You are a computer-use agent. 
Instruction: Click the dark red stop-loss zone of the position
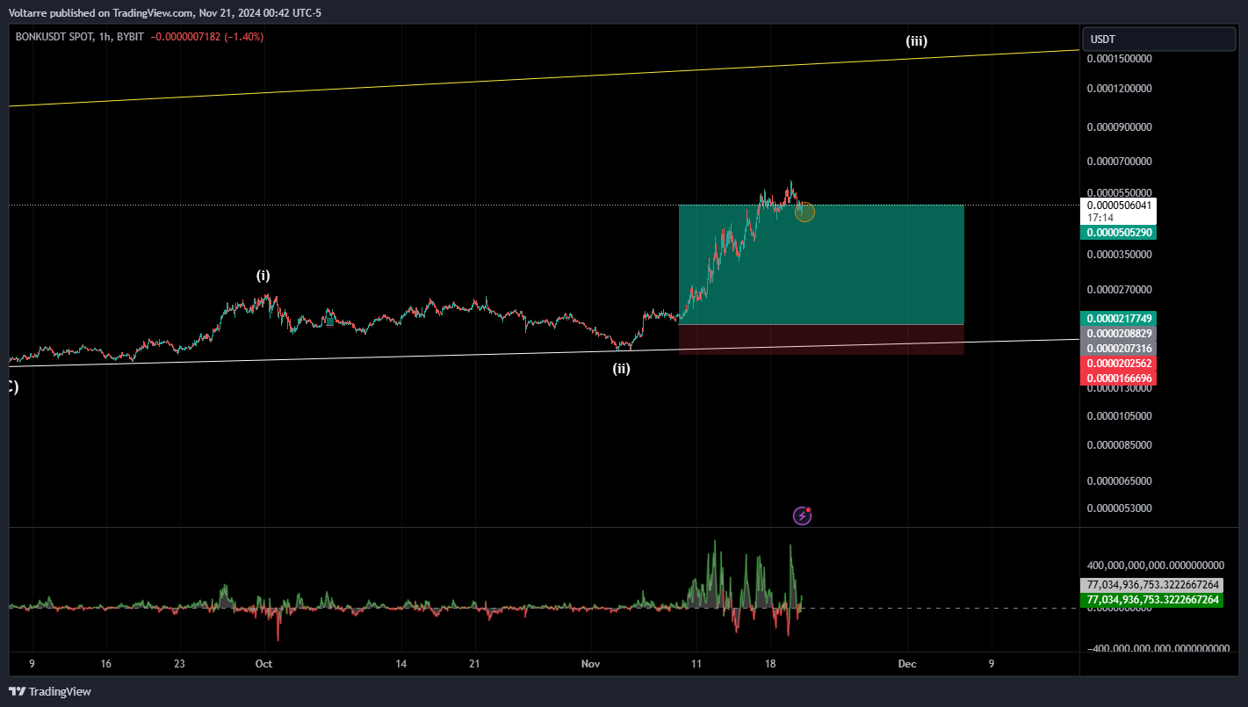pos(821,340)
